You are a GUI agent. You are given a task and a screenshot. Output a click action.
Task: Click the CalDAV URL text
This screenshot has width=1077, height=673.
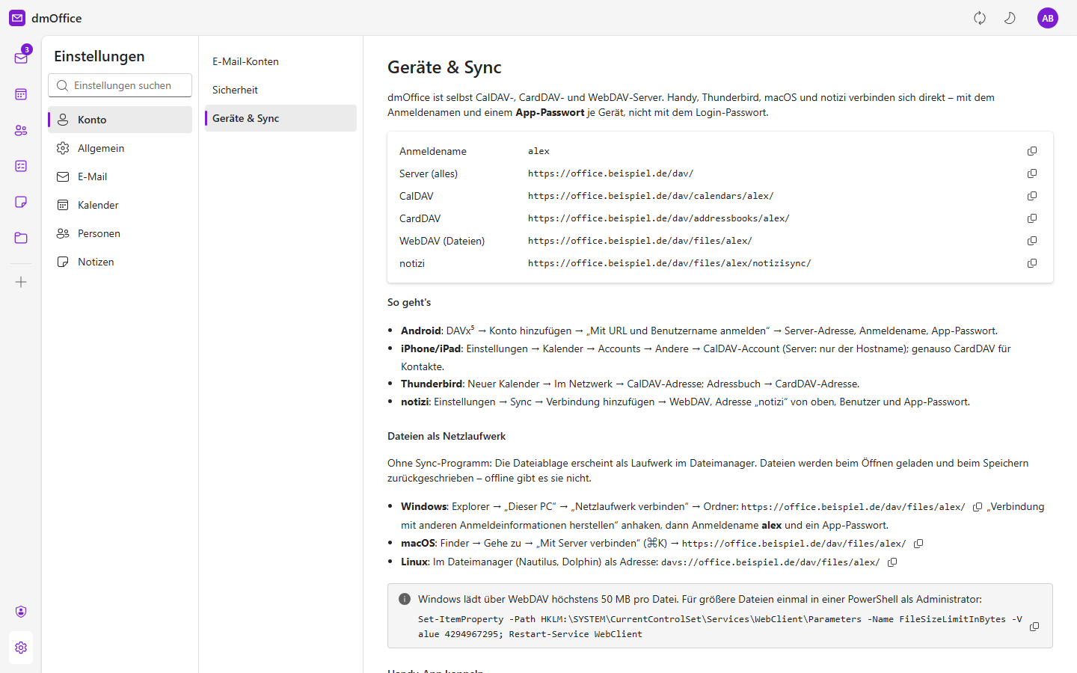651,196
